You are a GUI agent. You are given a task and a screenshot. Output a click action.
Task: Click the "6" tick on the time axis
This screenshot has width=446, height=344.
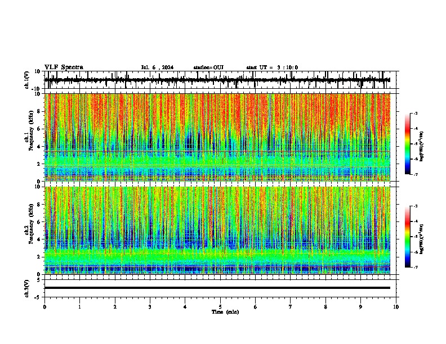256,307
